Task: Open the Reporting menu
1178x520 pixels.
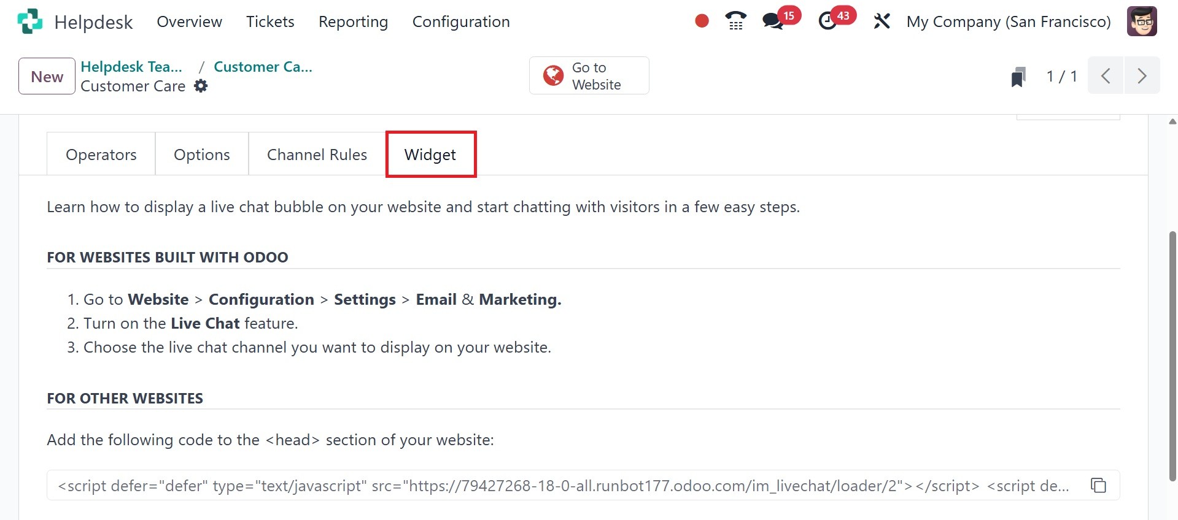Action: [x=353, y=21]
